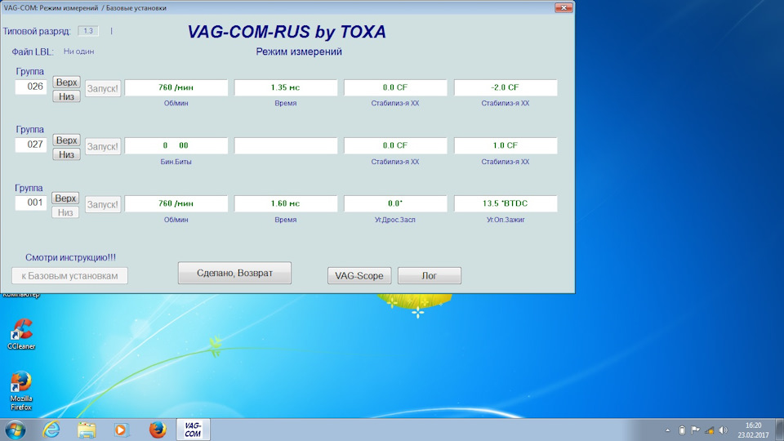Open Windows Media Player from taskbar
The width and height of the screenshot is (784, 441).
pos(121,430)
